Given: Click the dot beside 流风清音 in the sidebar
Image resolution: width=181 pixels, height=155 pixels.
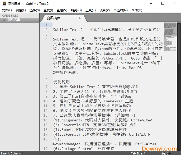Looking at the screenshot, I should (4, 20).
